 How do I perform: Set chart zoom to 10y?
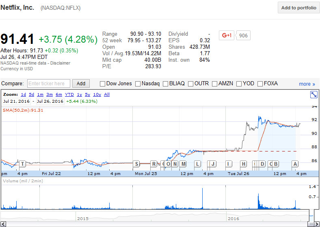[97, 95]
